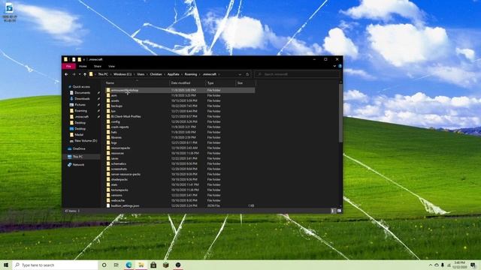Select the shaderpacks folder icon

[108, 179]
